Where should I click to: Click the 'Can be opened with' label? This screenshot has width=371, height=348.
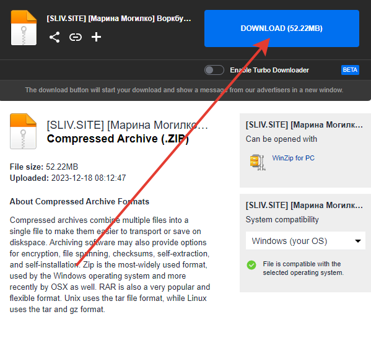tap(281, 139)
